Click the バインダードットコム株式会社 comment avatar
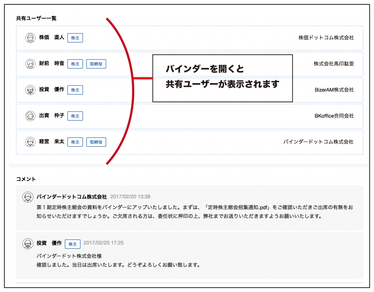 [28, 197]
